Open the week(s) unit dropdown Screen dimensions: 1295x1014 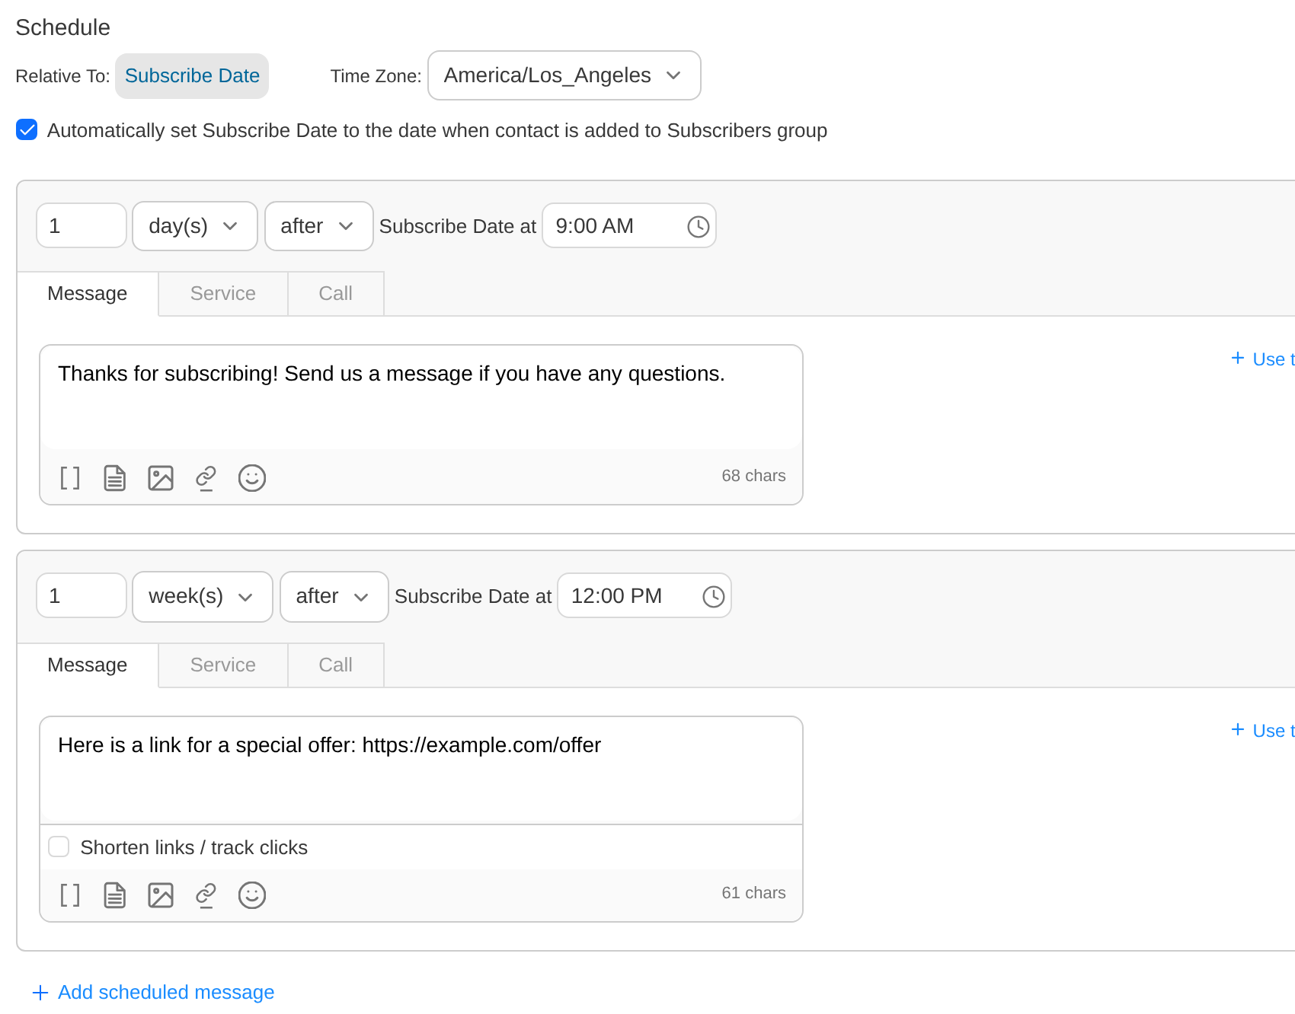click(203, 596)
